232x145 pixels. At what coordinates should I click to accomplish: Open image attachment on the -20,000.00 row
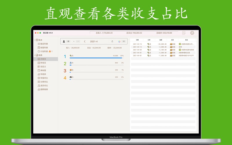click(180, 44)
